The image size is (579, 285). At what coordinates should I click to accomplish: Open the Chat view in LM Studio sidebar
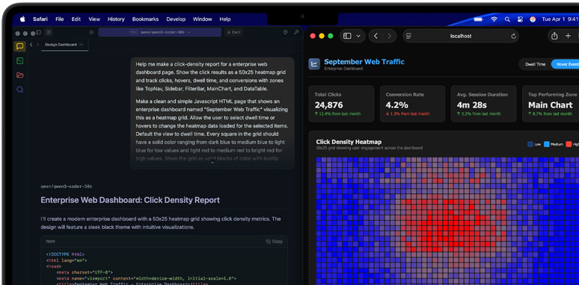pyautogui.click(x=20, y=46)
